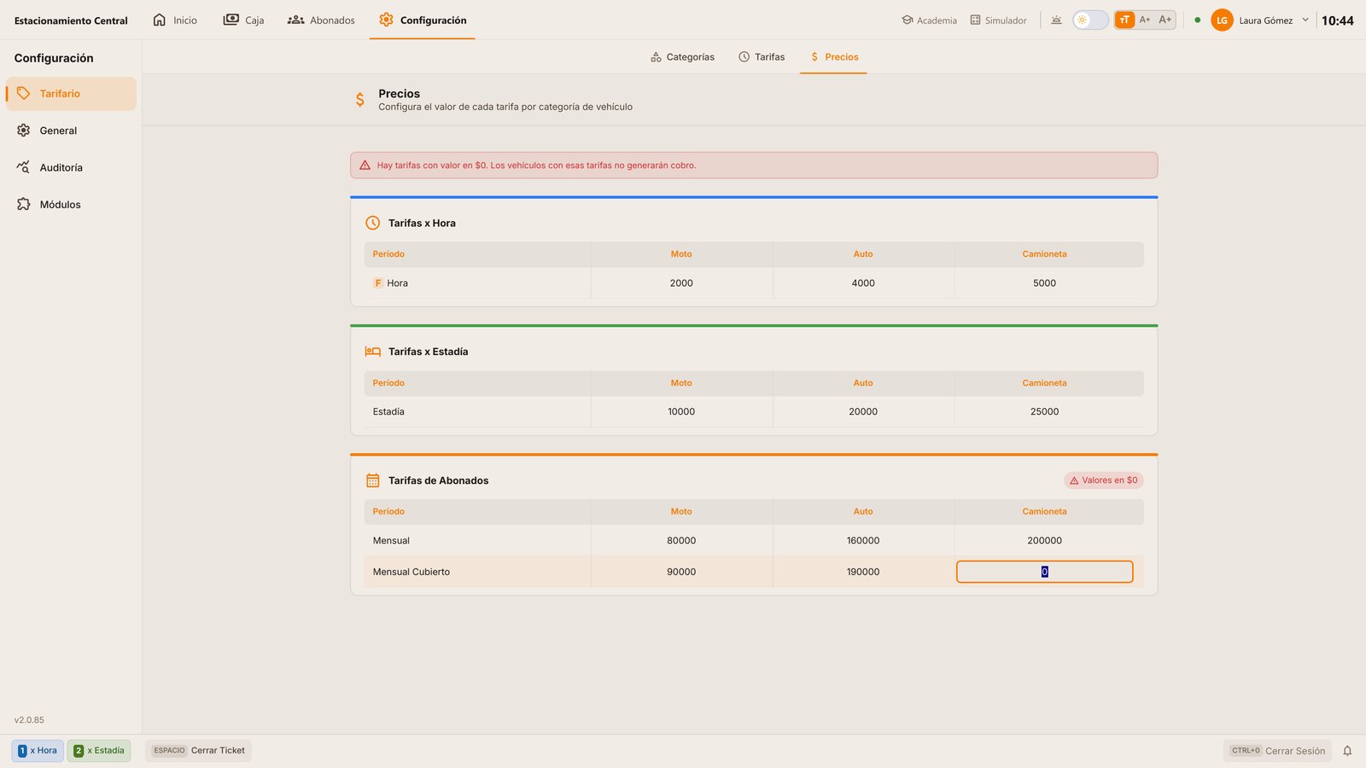Viewport: 1366px width, 768px height.
Task: Launch the Simulador tool
Action: click(x=998, y=20)
